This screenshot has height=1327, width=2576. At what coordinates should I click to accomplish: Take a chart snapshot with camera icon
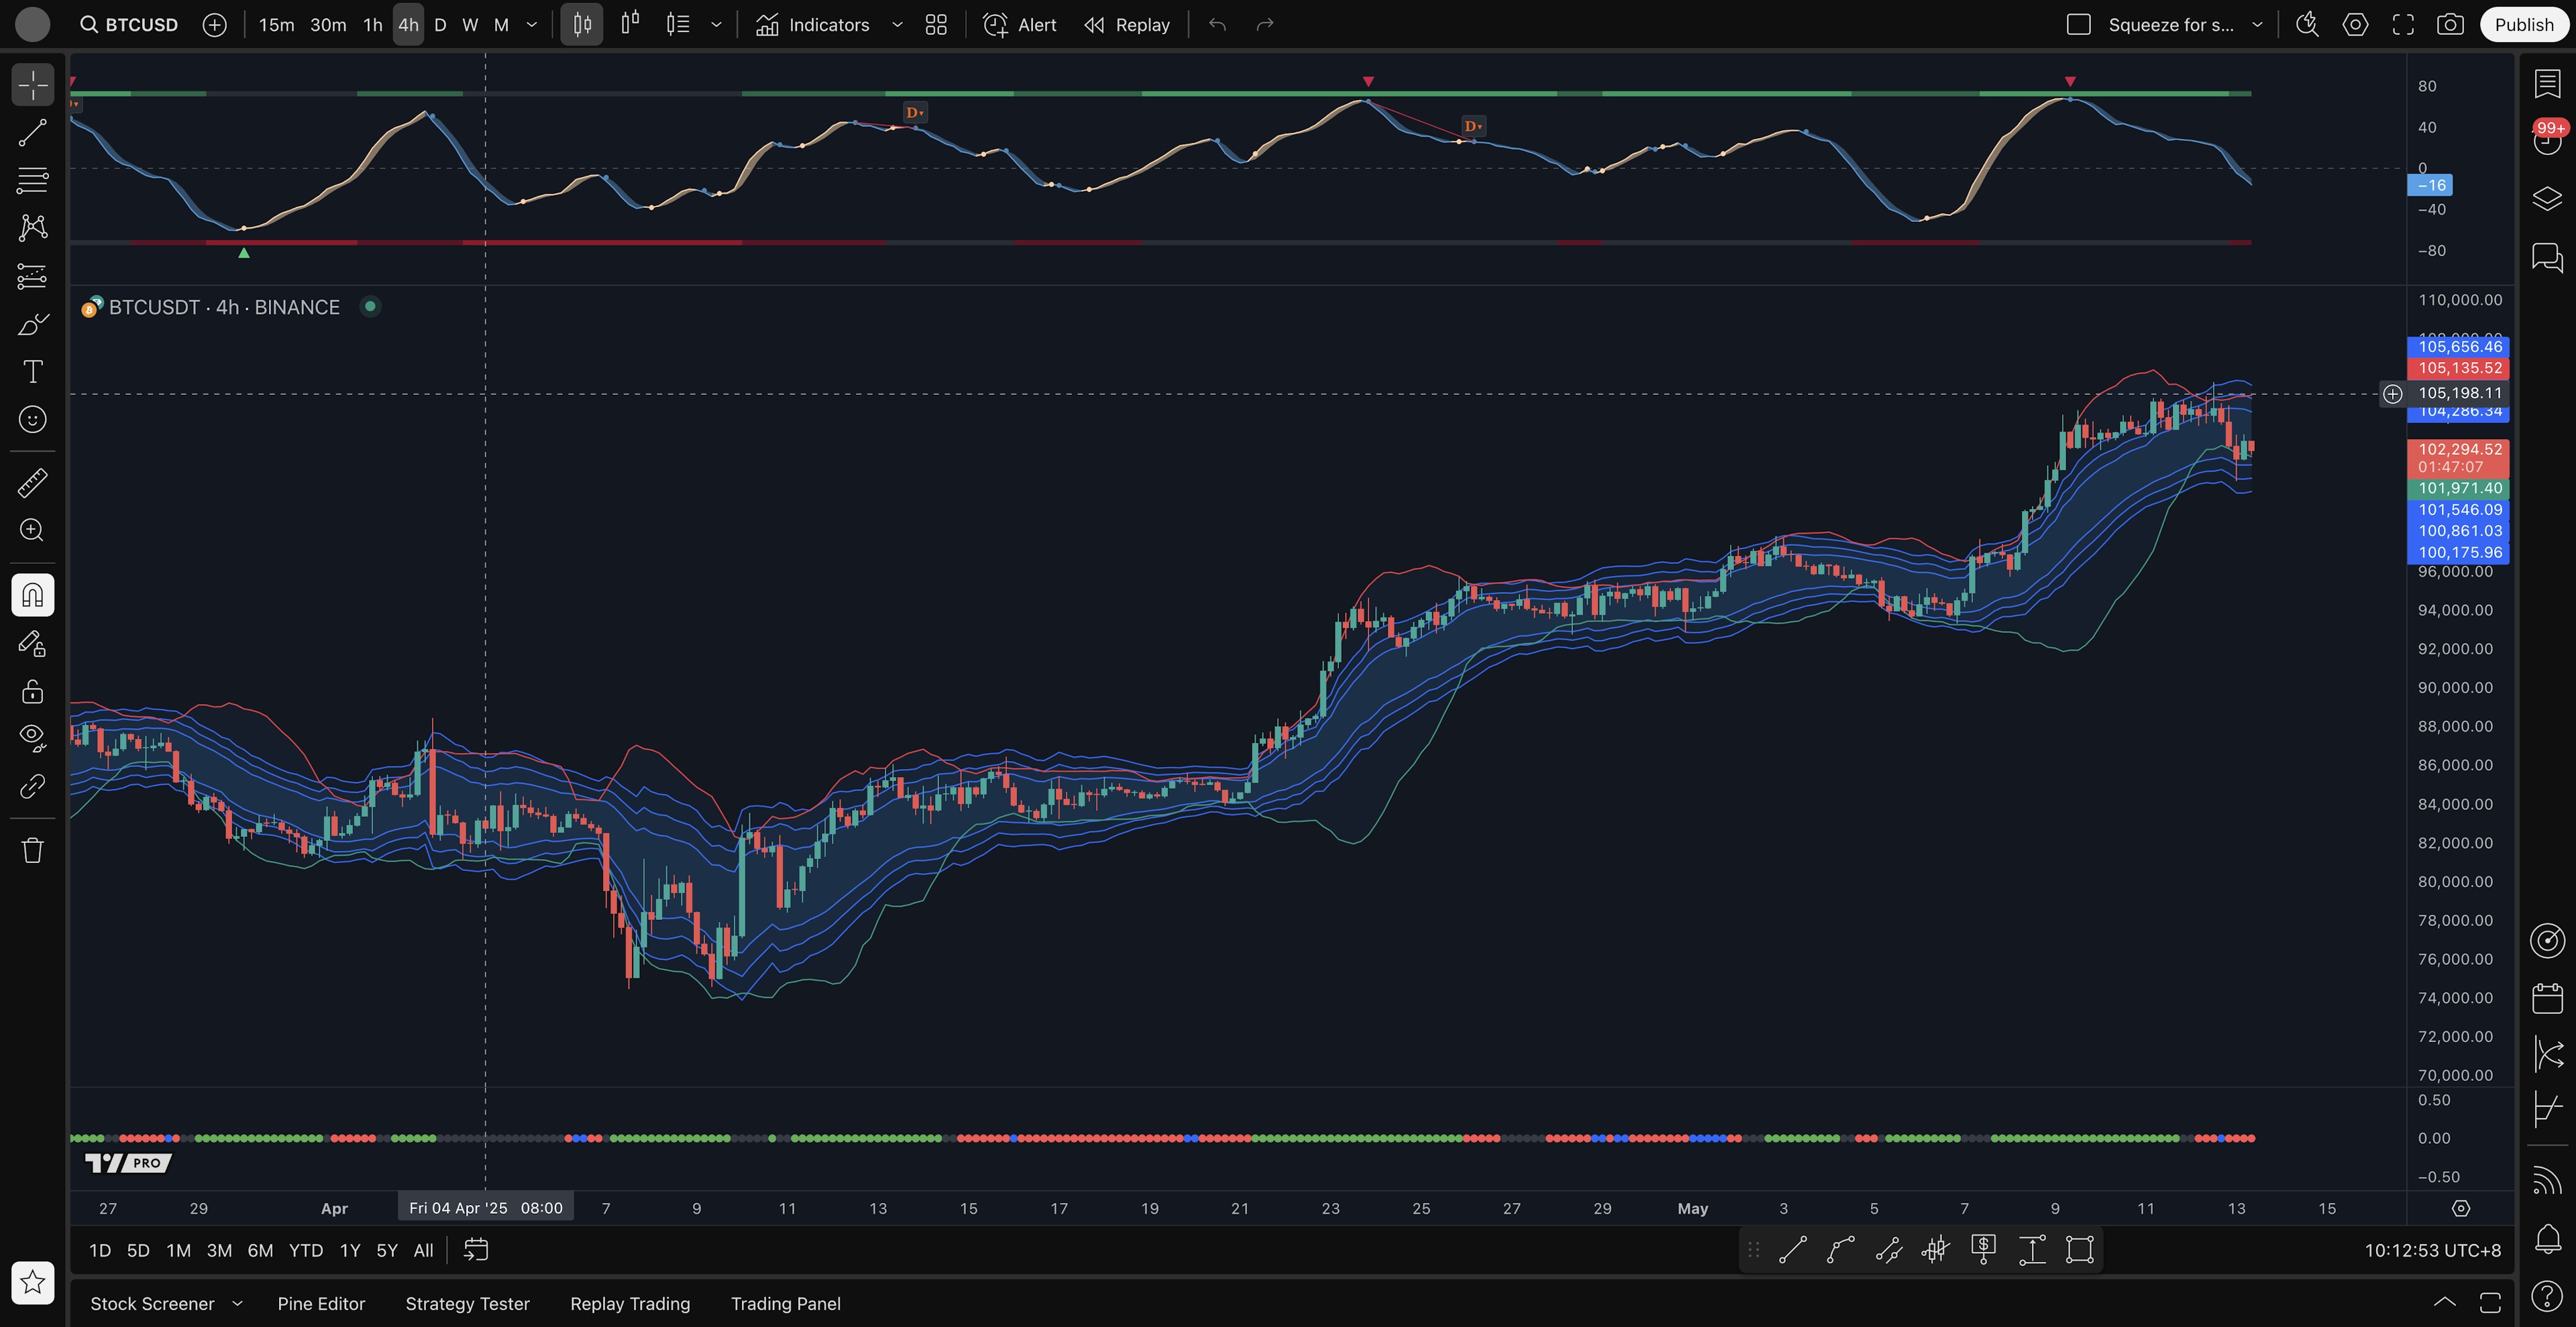tap(2450, 25)
